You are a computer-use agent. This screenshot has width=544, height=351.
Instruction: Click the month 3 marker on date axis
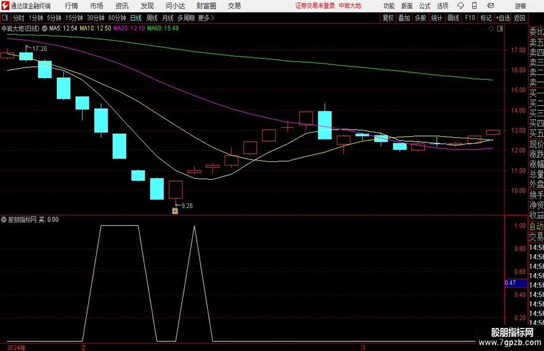tap(363, 348)
